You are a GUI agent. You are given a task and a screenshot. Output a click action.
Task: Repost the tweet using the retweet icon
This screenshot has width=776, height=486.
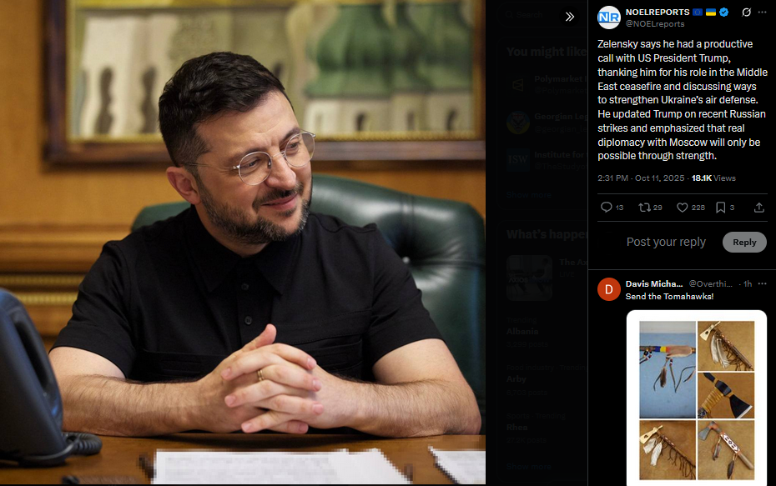click(650, 208)
